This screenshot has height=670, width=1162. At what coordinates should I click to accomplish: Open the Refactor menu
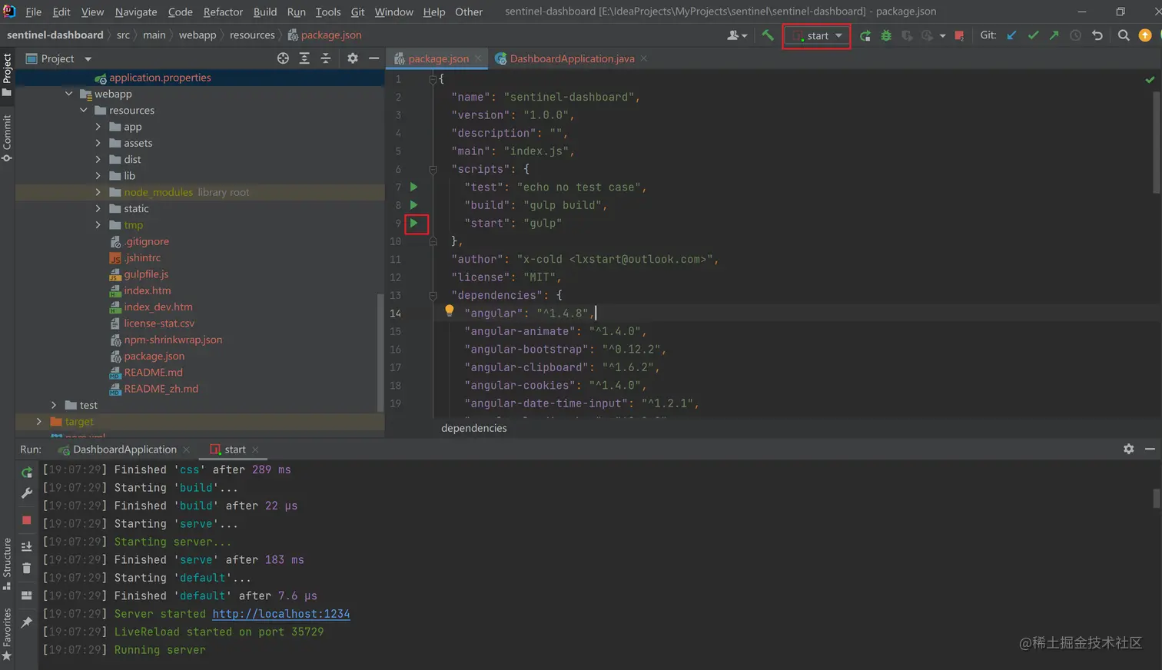(x=223, y=12)
